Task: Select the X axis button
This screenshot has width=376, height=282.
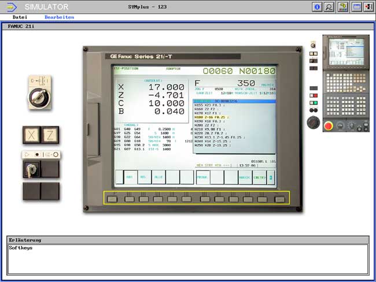Action: (x=32, y=135)
